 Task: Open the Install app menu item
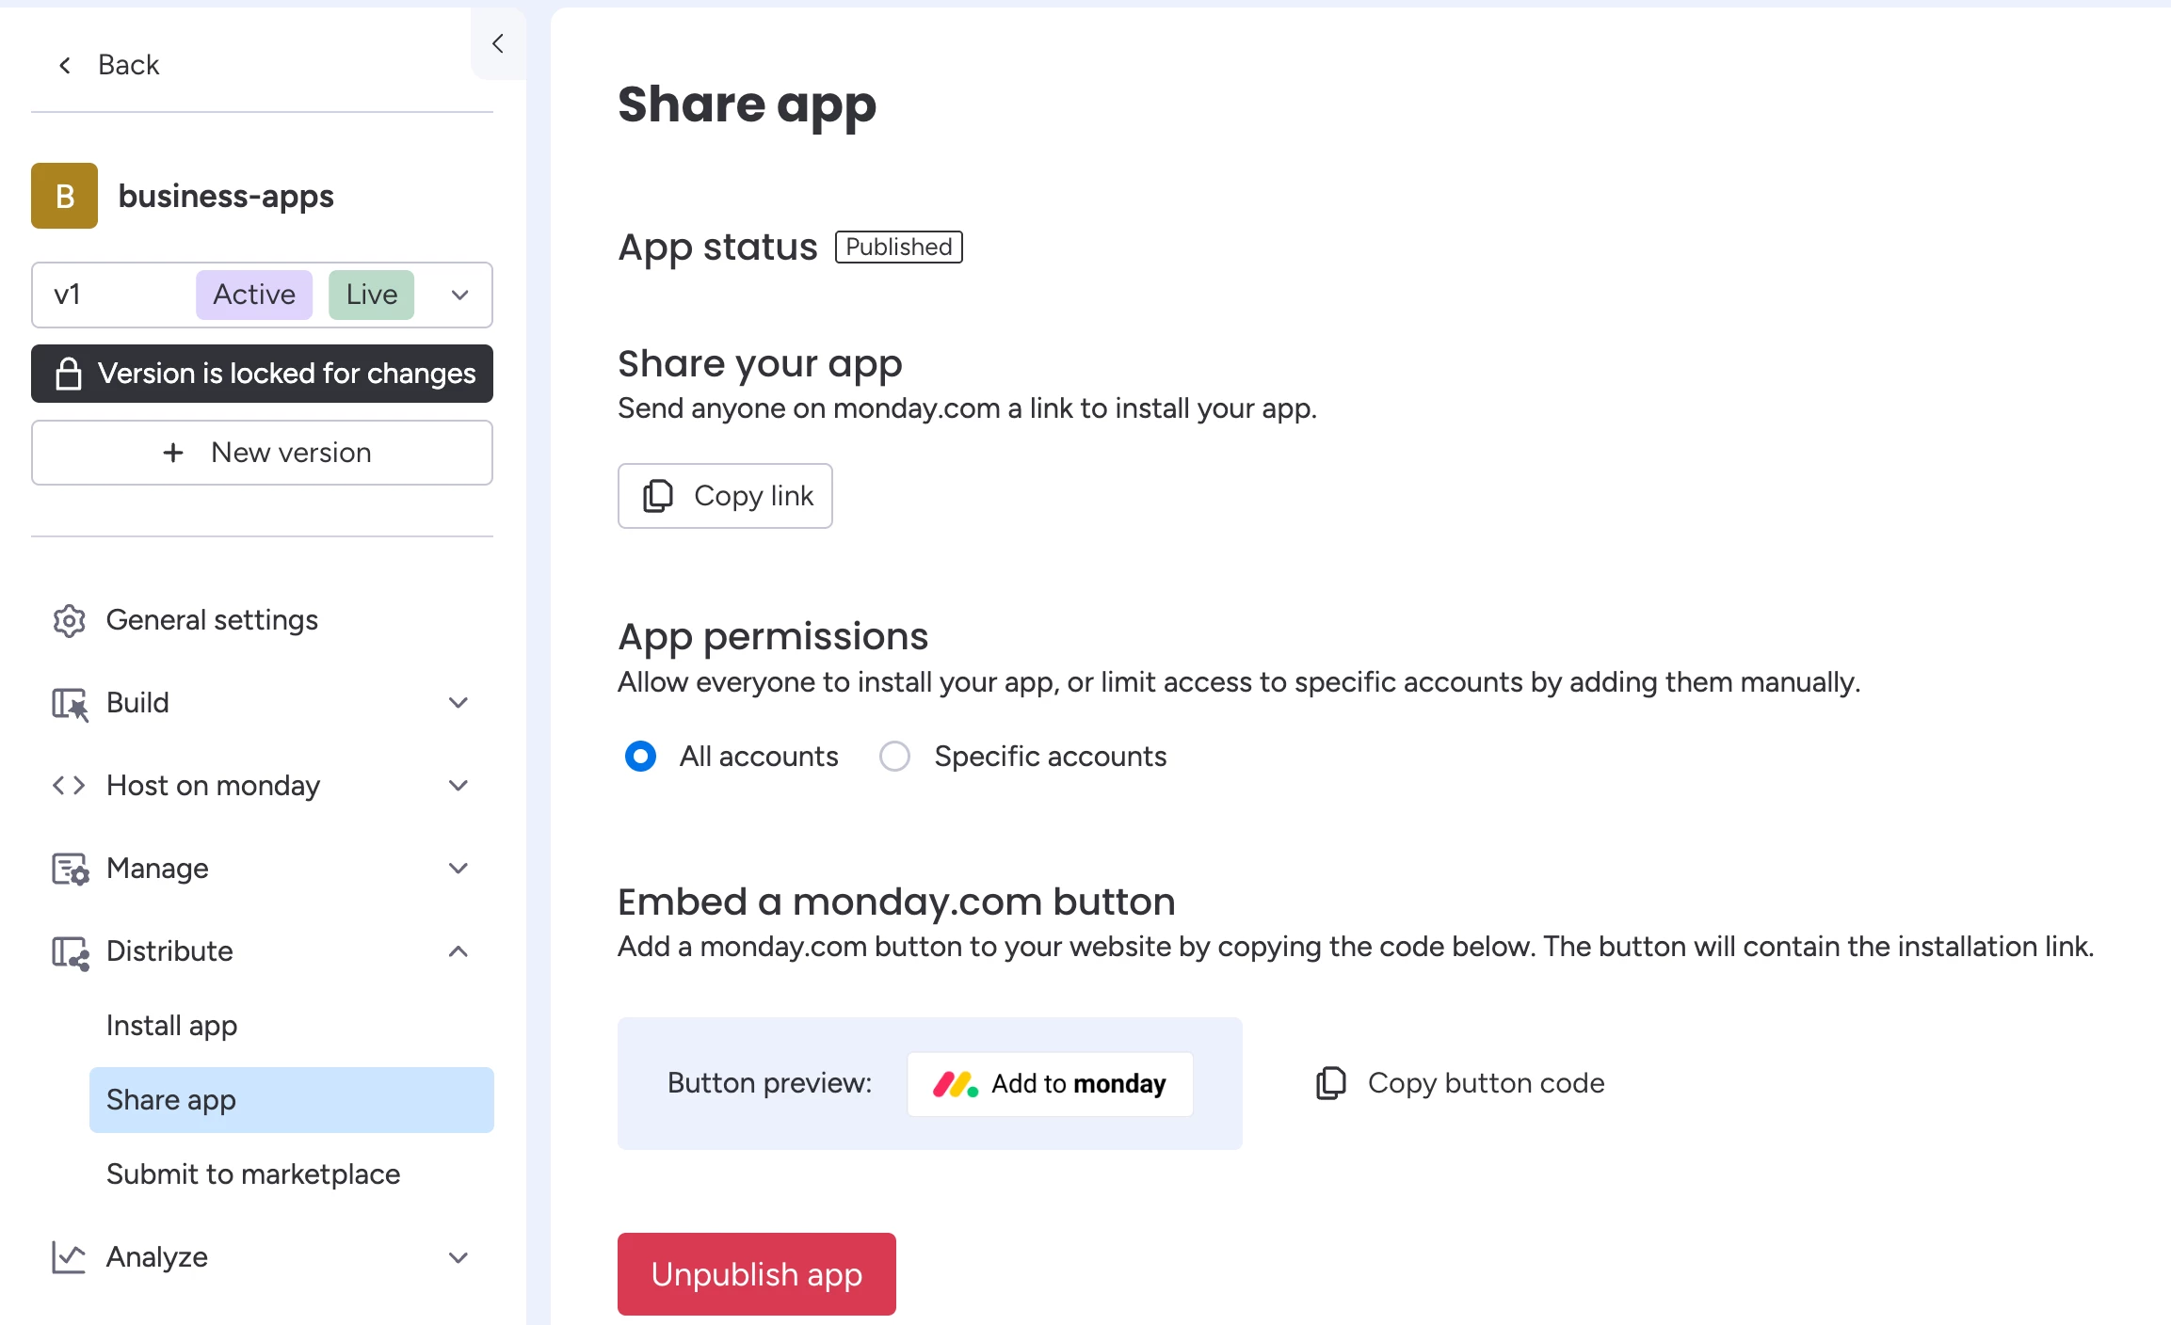pyautogui.click(x=171, y=1026)
